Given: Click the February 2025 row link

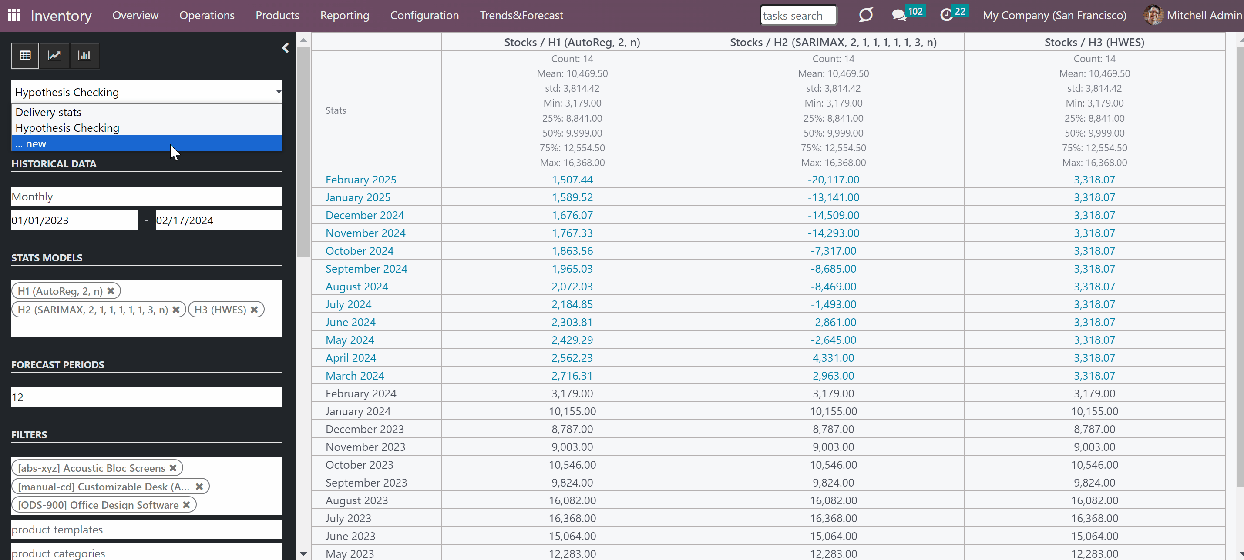Looking at the screenshot, I should click(361, 180).
